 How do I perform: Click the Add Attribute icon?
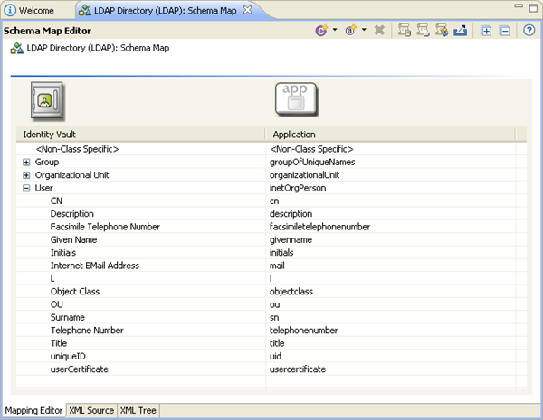click(x=351, y=31)
